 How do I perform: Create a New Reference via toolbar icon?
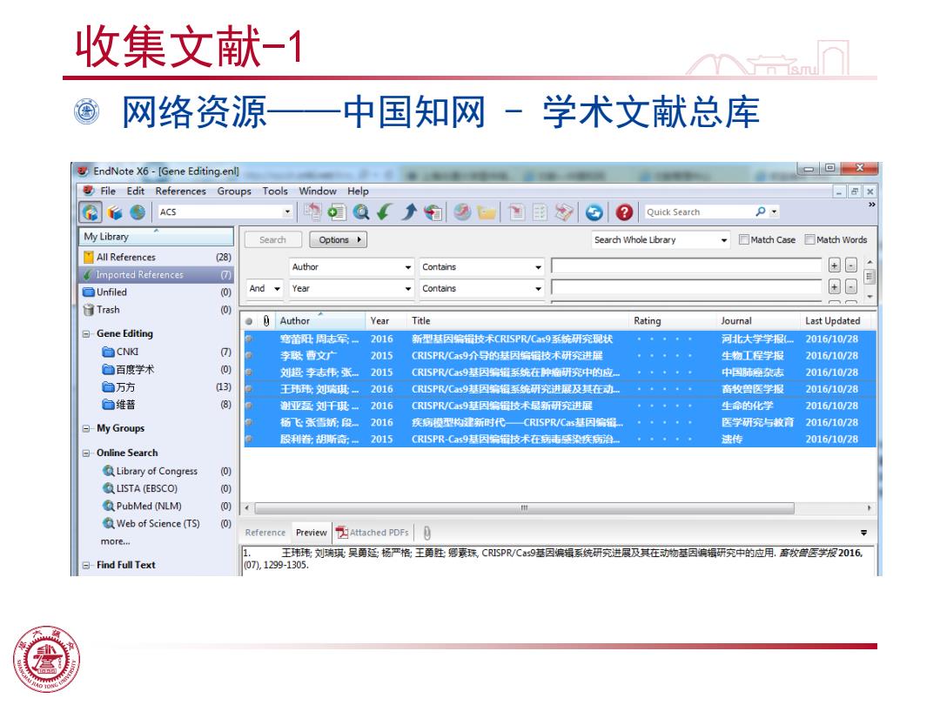[x=336, y=212]
